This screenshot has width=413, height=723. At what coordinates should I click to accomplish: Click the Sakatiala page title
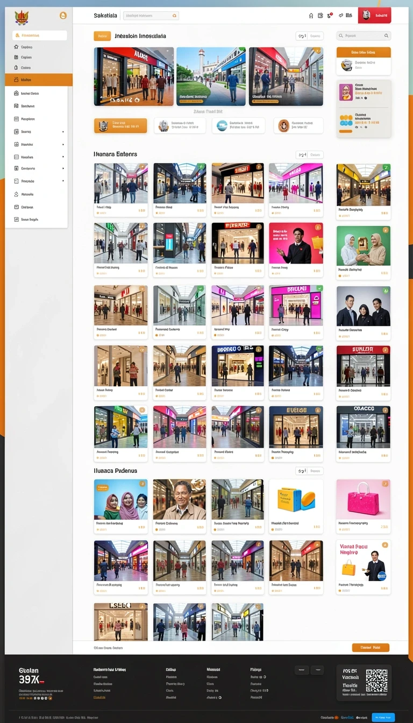click(105, 16)
